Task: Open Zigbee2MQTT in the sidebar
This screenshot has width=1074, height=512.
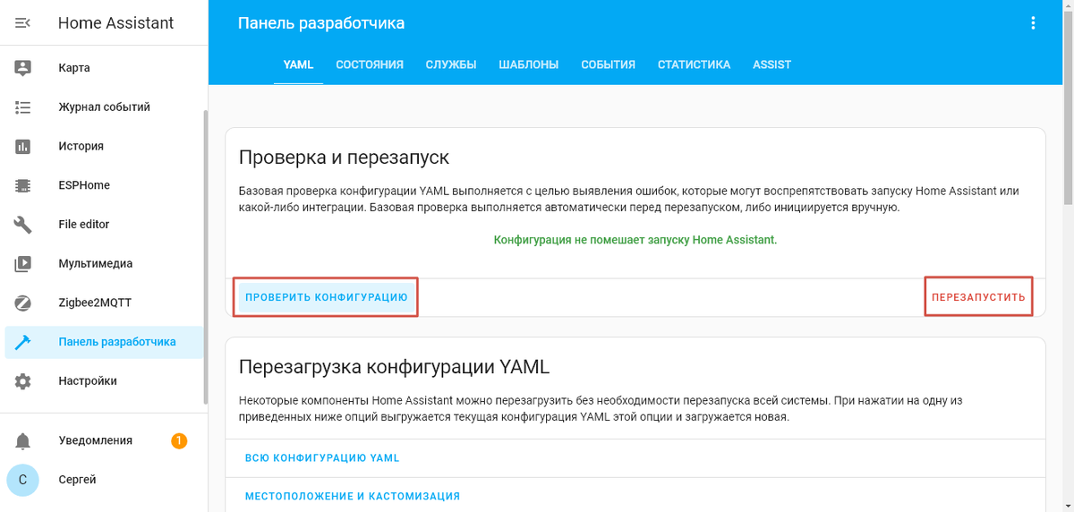Action: [x=104, y=303]
